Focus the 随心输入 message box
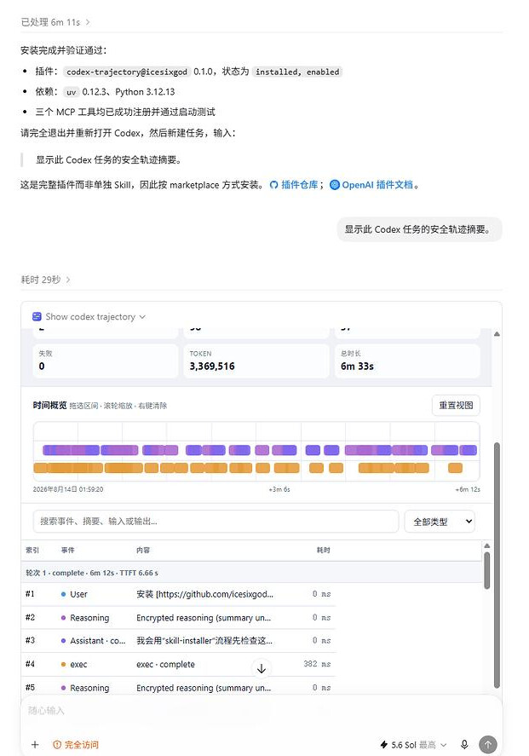The image size is (529, 756). coord(260,711)
